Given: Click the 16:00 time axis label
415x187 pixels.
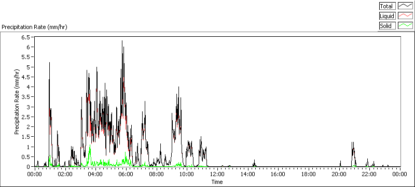Looking at the screenshot, I should coord(279,174).
